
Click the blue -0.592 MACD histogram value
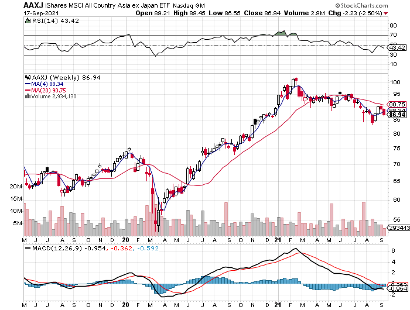(148, 248)
